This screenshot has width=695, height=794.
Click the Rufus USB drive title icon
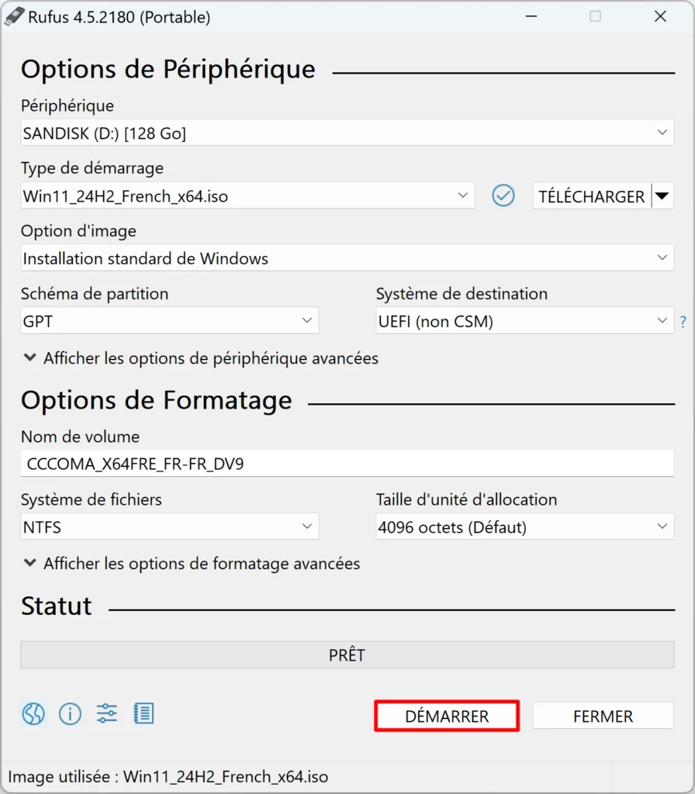point(14,17)
